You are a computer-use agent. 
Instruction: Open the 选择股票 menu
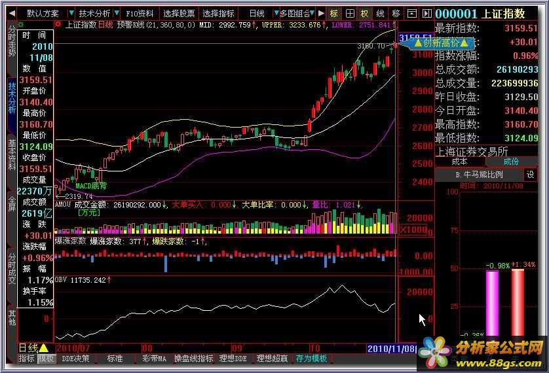click(179, 14)
